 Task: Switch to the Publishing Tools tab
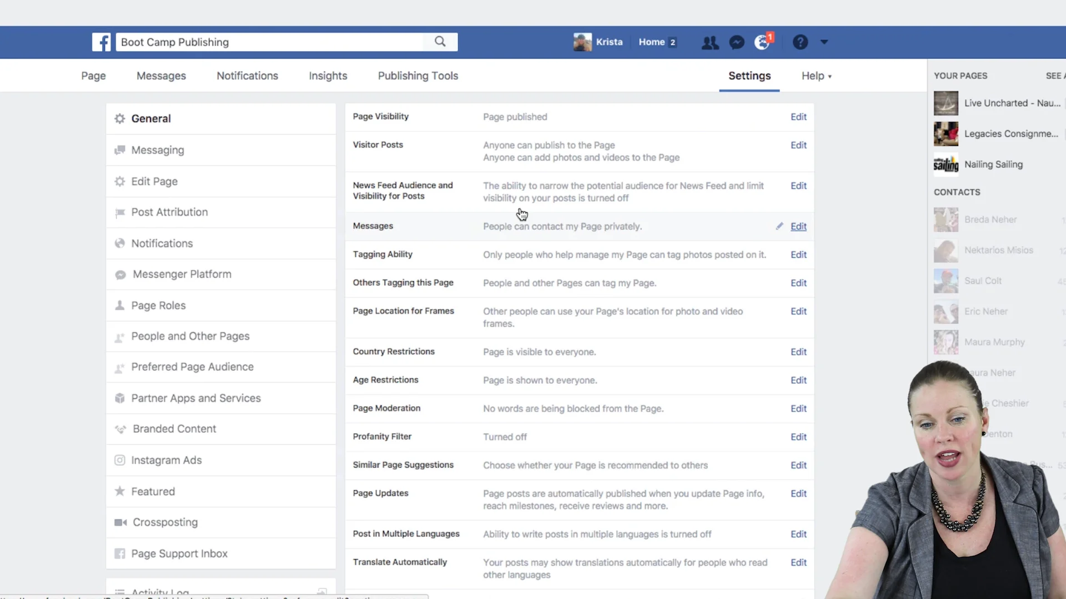418,75
